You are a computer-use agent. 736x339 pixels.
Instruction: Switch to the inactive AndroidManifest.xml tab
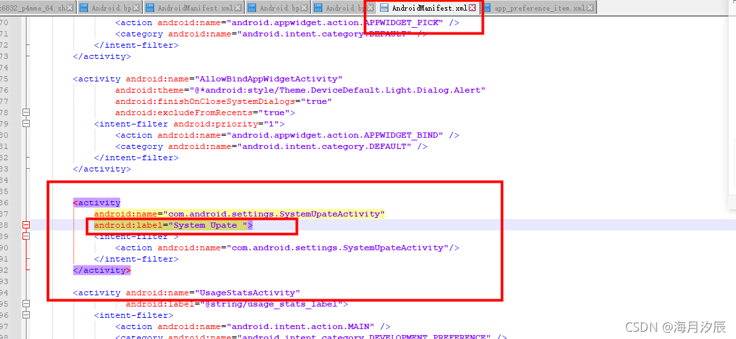pyautogui.click(x=193, y=7)
